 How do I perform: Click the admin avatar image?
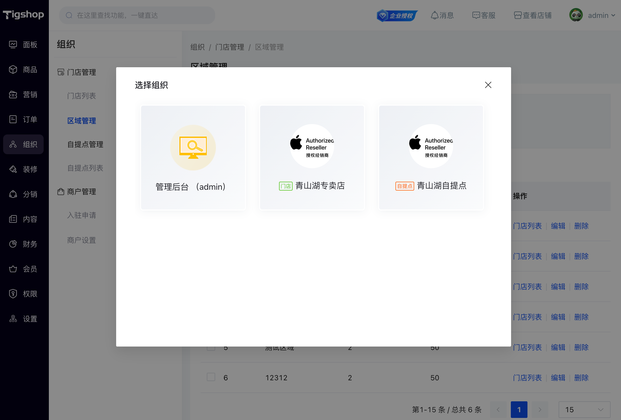pos(576,15)
